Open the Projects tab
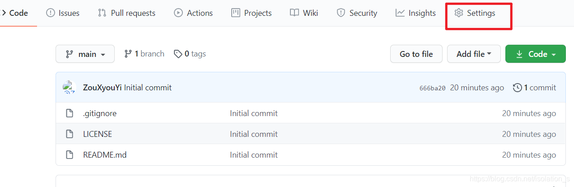 pyautogui.click(x=252, y=13)
